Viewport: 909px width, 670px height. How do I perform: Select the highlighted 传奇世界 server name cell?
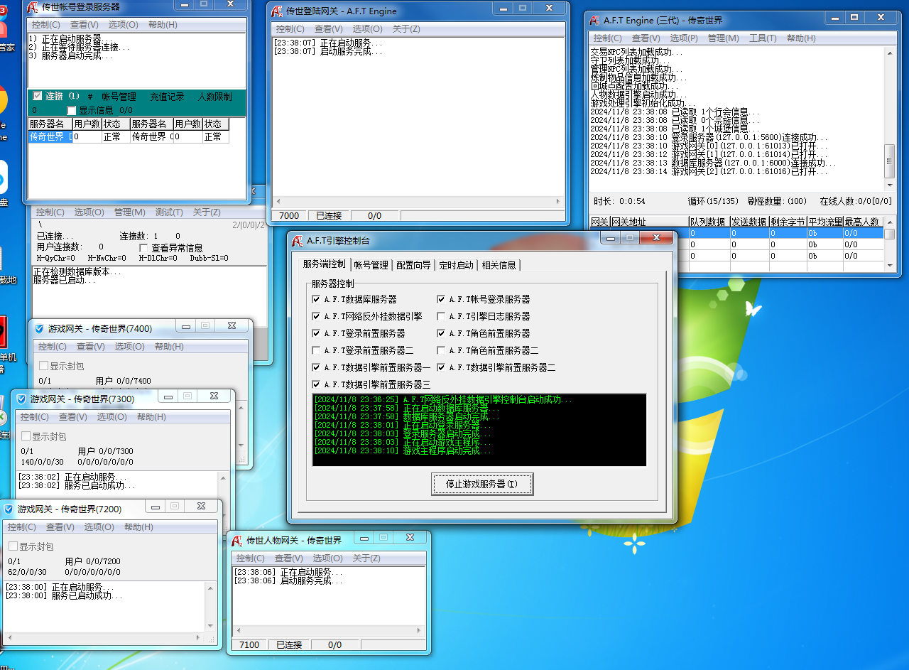[x=50, y=137]
